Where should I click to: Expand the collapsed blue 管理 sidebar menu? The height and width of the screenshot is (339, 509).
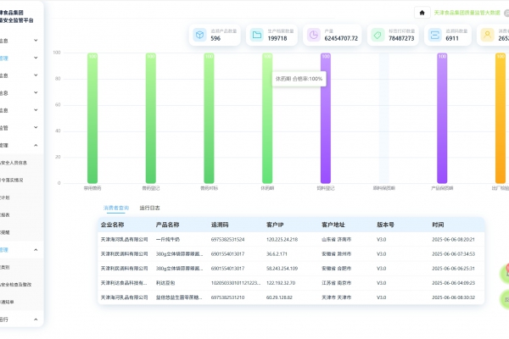click(36, 58)
